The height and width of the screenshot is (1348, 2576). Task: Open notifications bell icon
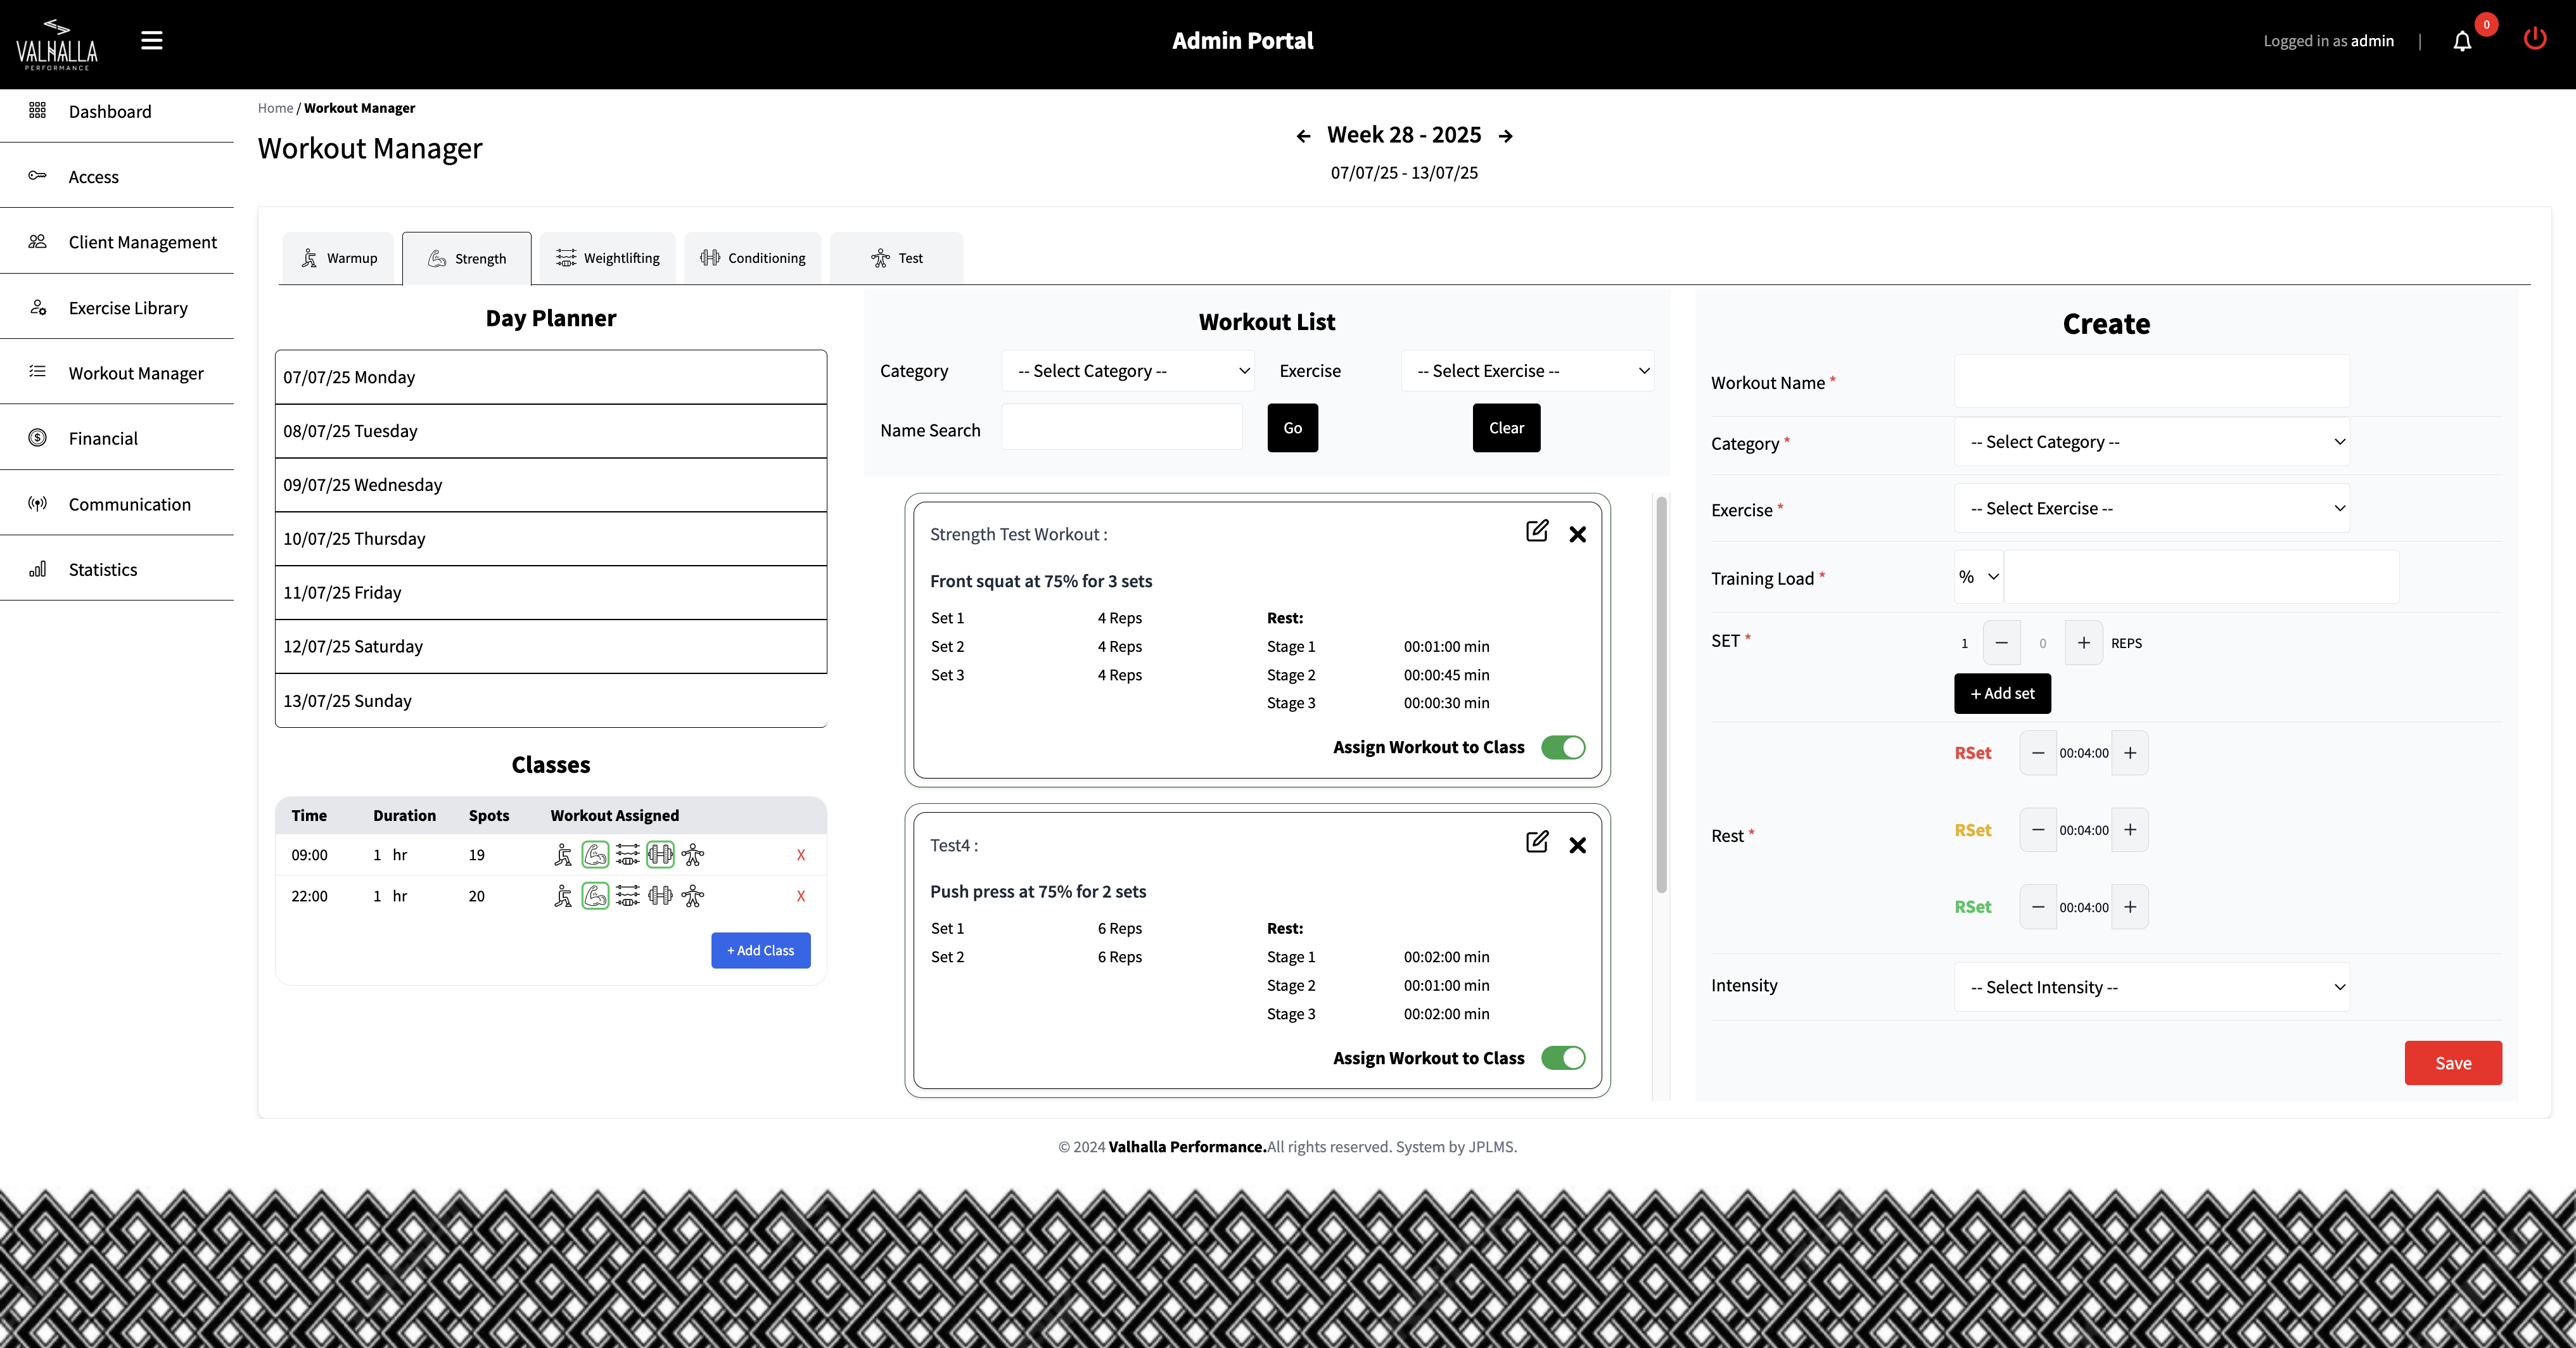pos(2462,41)
